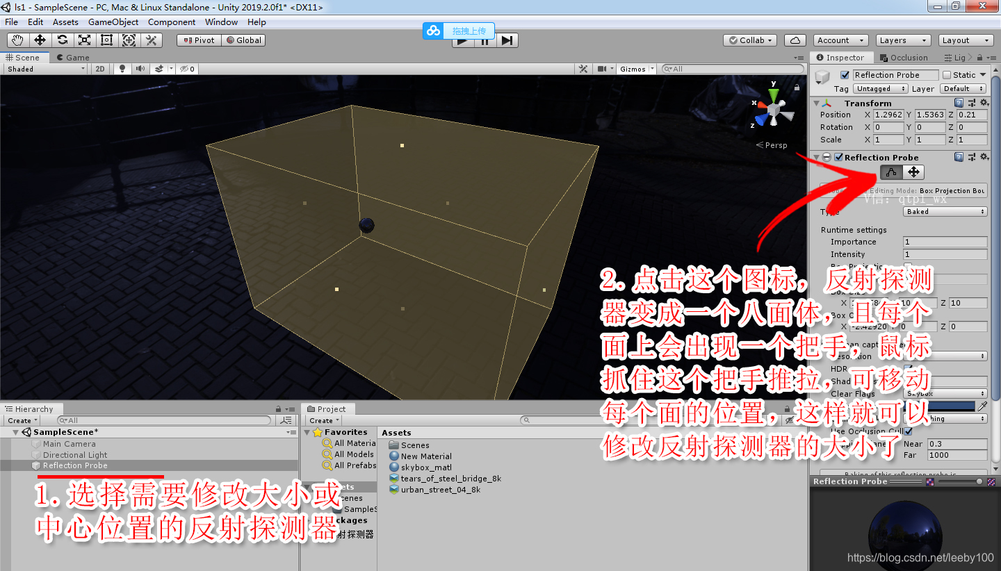Click the Account button
The image size is (1001, 571).
[x=839, y=40]
